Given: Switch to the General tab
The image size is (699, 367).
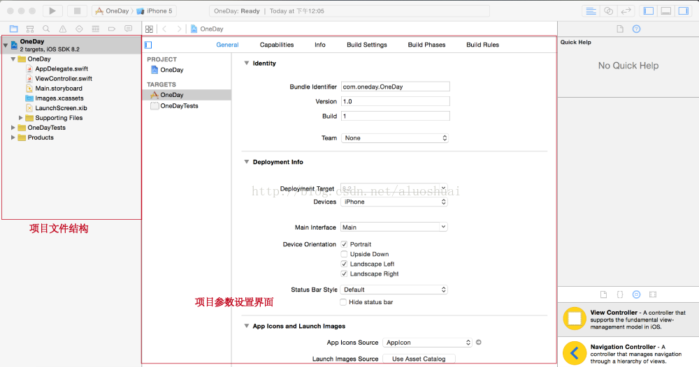Looking at the screenshot, I should [x=227, y=45].
